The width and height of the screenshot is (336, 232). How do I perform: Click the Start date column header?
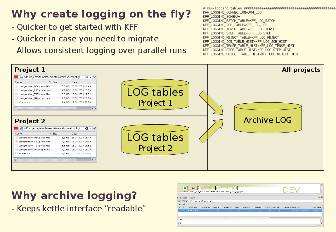coord(295,207)
